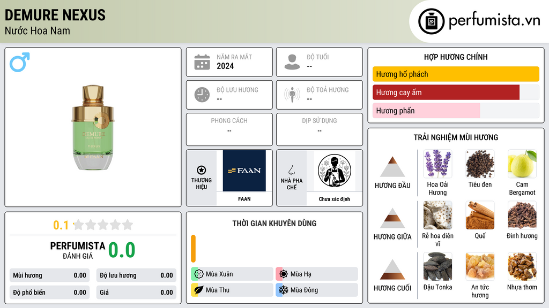
Task: Select the Nhựa thơm resin image
Action: (x=522, y=266)
